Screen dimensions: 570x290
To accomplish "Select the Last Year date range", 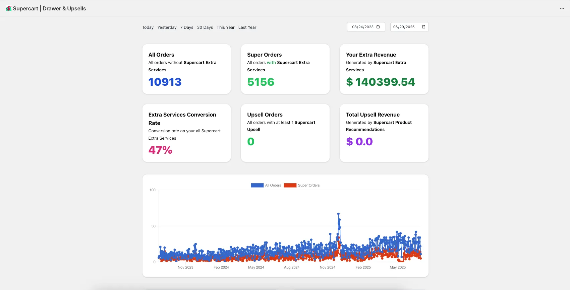I will coord(247,27).
